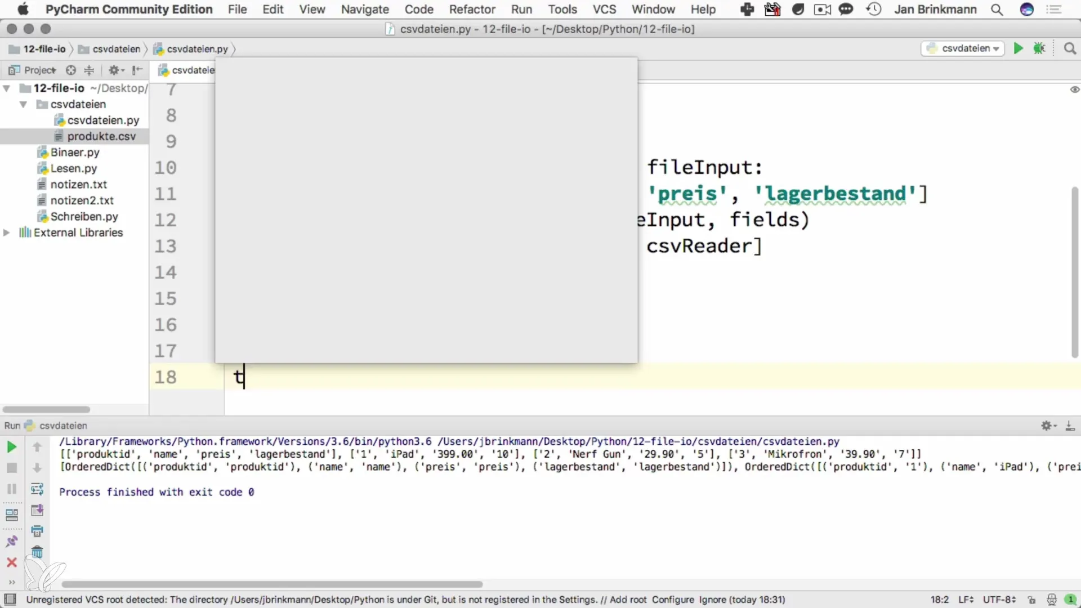The width and height of the screenshot is (1081, 608).
Task: Click cursor position 18:2 in status bar
Action: point(940,600)
